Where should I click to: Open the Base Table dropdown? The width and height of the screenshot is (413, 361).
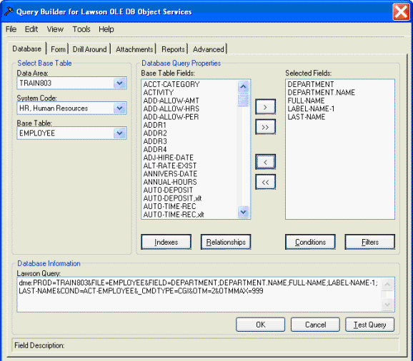pyautogui.click(x=120, y=133)
